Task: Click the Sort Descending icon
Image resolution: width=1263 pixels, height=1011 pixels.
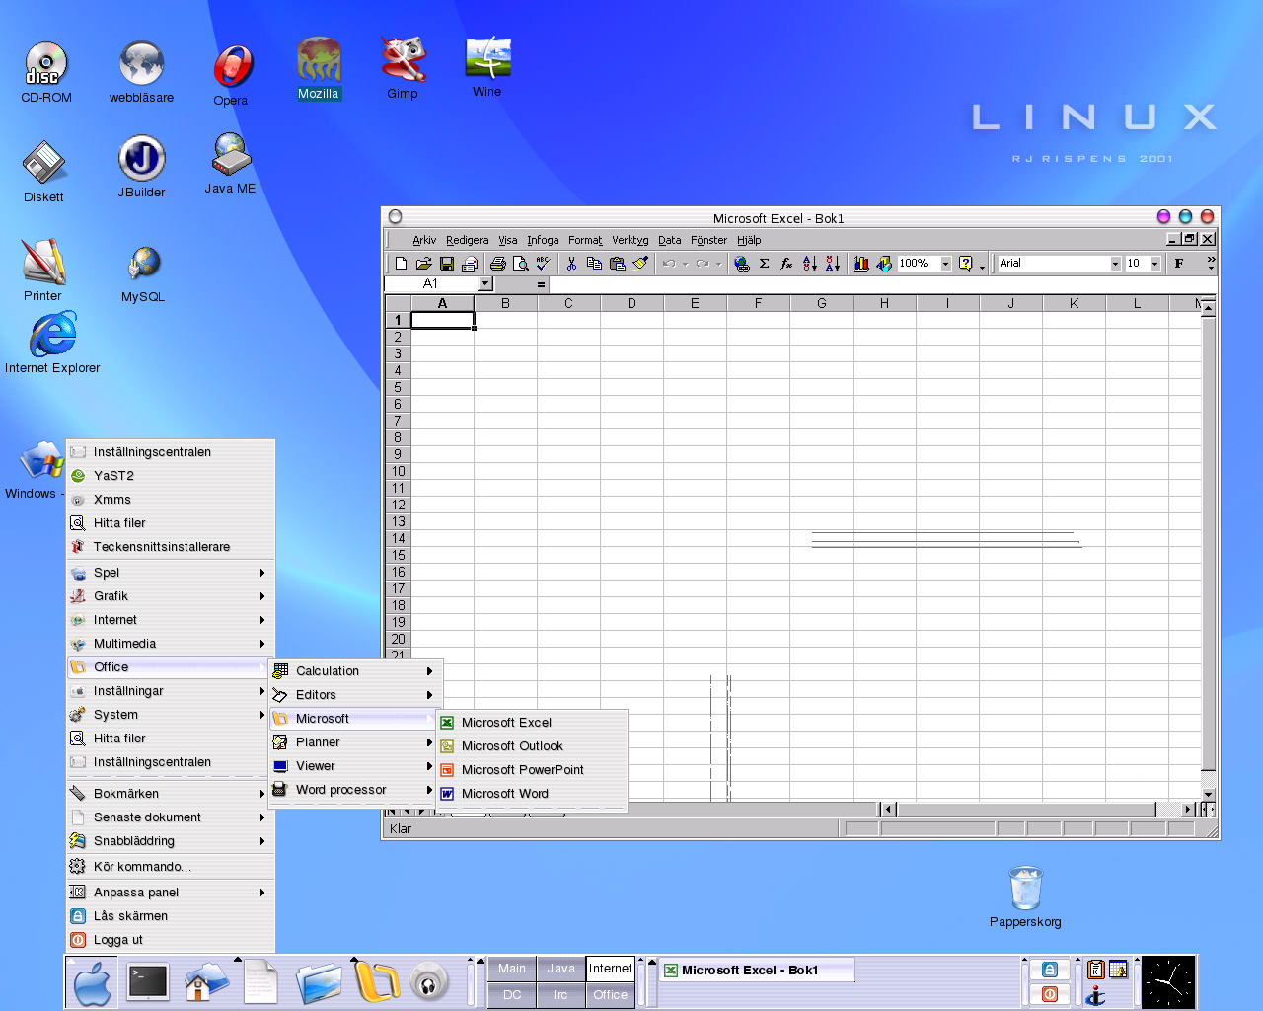Action: click(832, 264)
